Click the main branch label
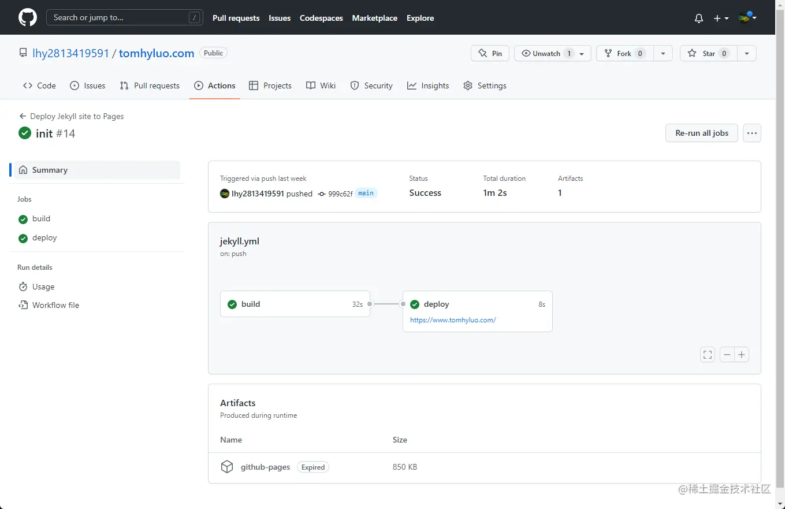 pyautogui.click(x=366, y=193)
